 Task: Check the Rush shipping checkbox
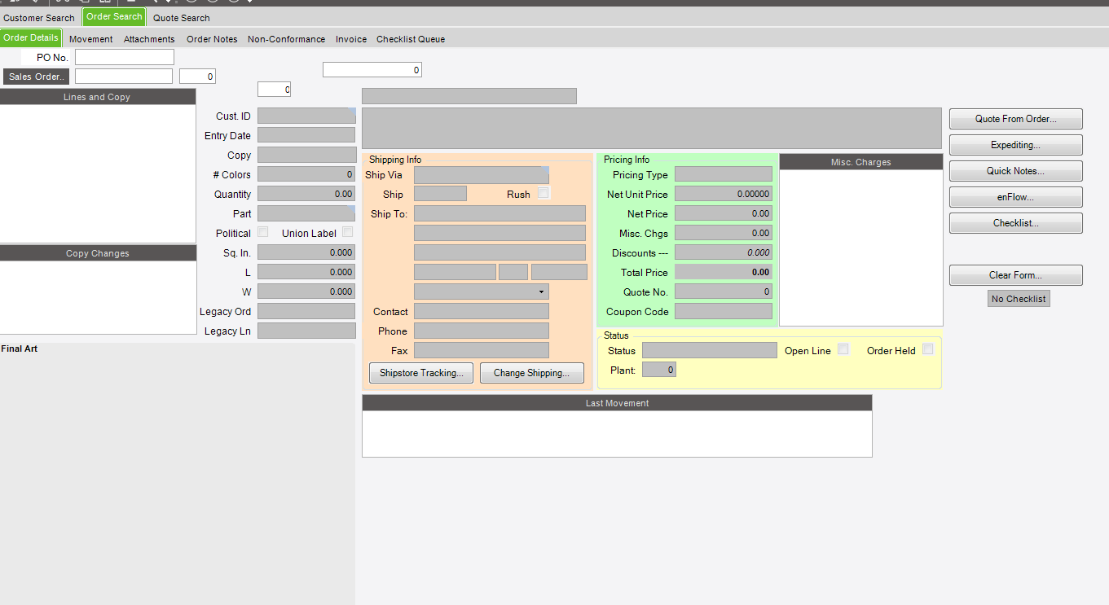point(543,193)
